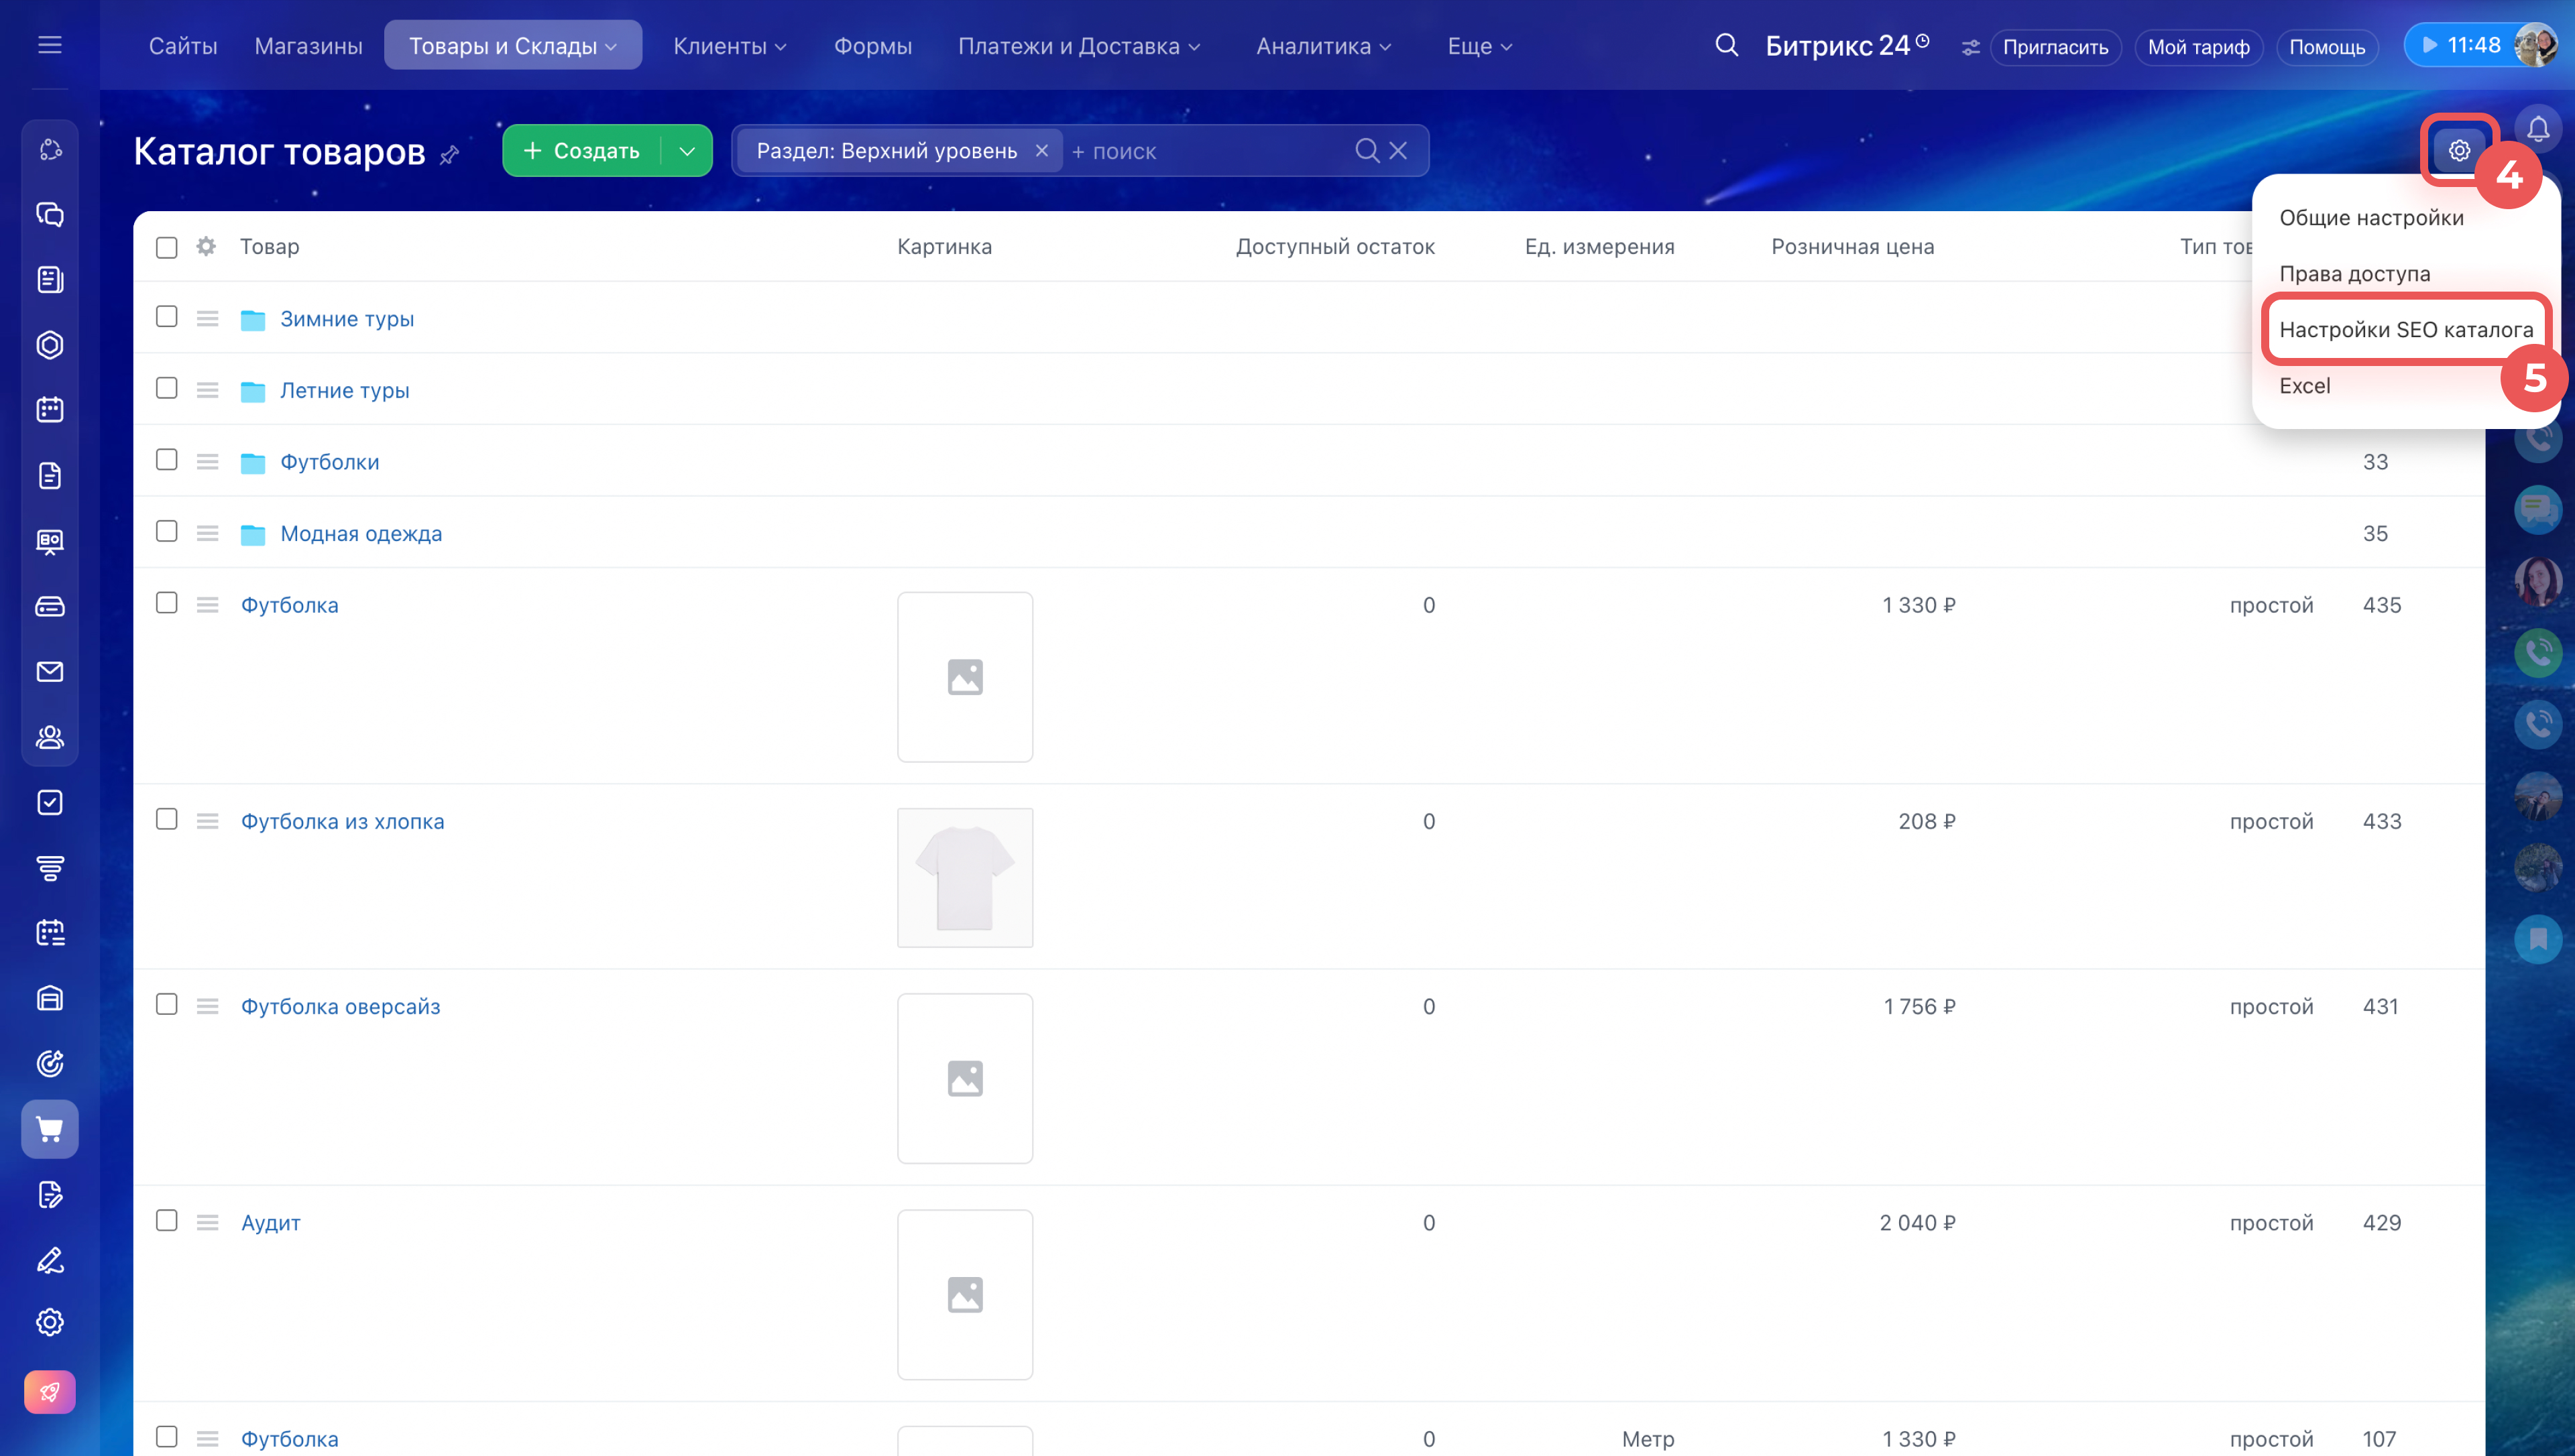
Task: Select Настройки SEO каталога menu item
Action: (x=2405, y=330)
